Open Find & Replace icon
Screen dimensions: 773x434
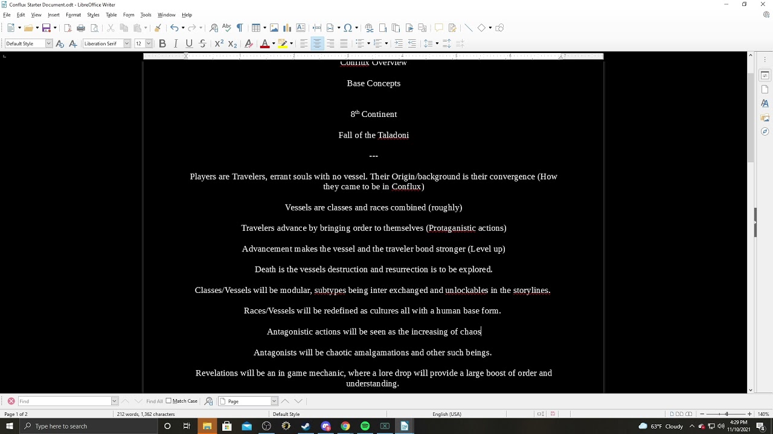pos(214,28)
